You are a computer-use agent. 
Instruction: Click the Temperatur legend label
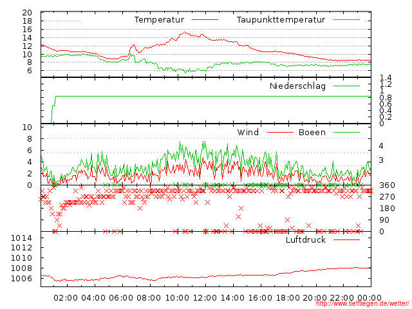point(159,20)
